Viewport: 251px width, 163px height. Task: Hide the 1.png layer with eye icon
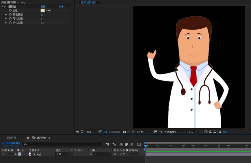click(3, 154)
